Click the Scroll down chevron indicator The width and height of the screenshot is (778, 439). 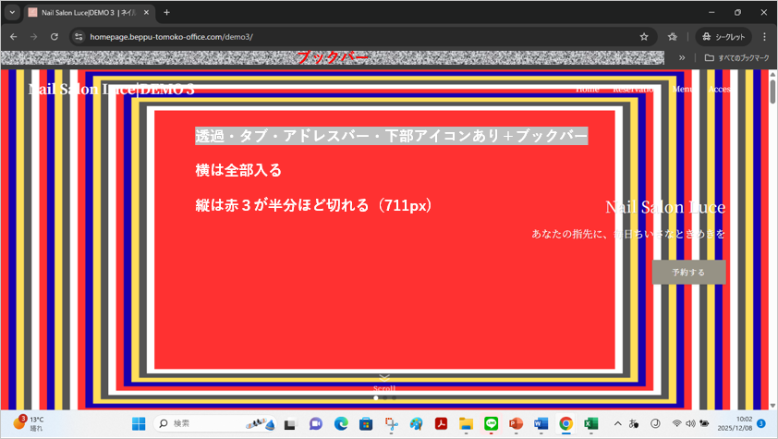[384, 378]
